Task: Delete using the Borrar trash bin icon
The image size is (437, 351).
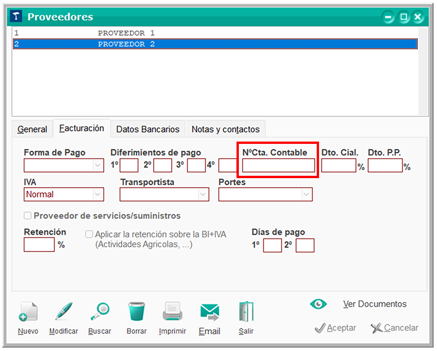Action: click(x=137, y=312)
